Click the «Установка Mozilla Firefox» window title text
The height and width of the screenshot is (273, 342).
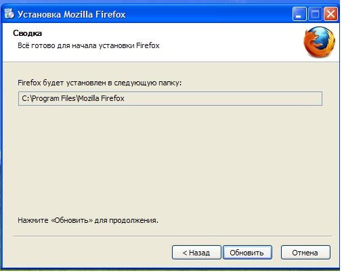[x=72, y=14]
